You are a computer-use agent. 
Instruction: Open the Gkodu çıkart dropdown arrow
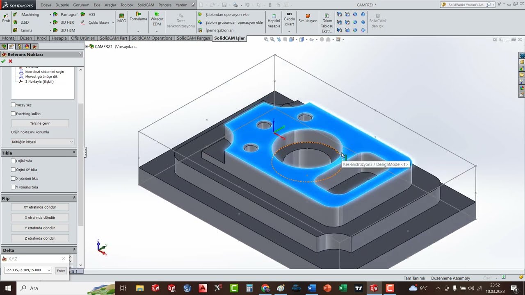tap(289, 31)
